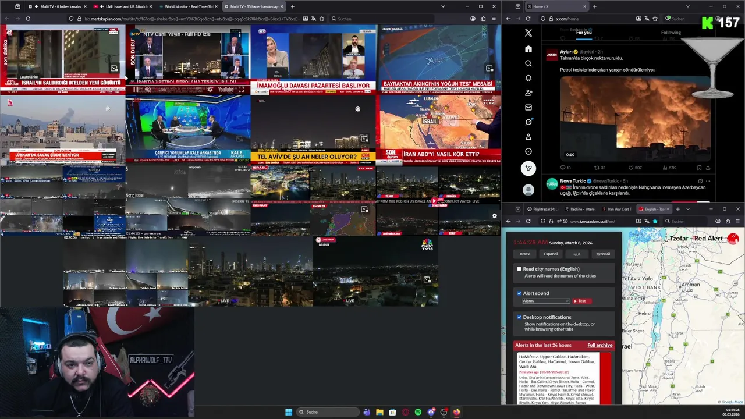
Task: Open Grok icon in X sidebar
Action: (x=528, y=122)
